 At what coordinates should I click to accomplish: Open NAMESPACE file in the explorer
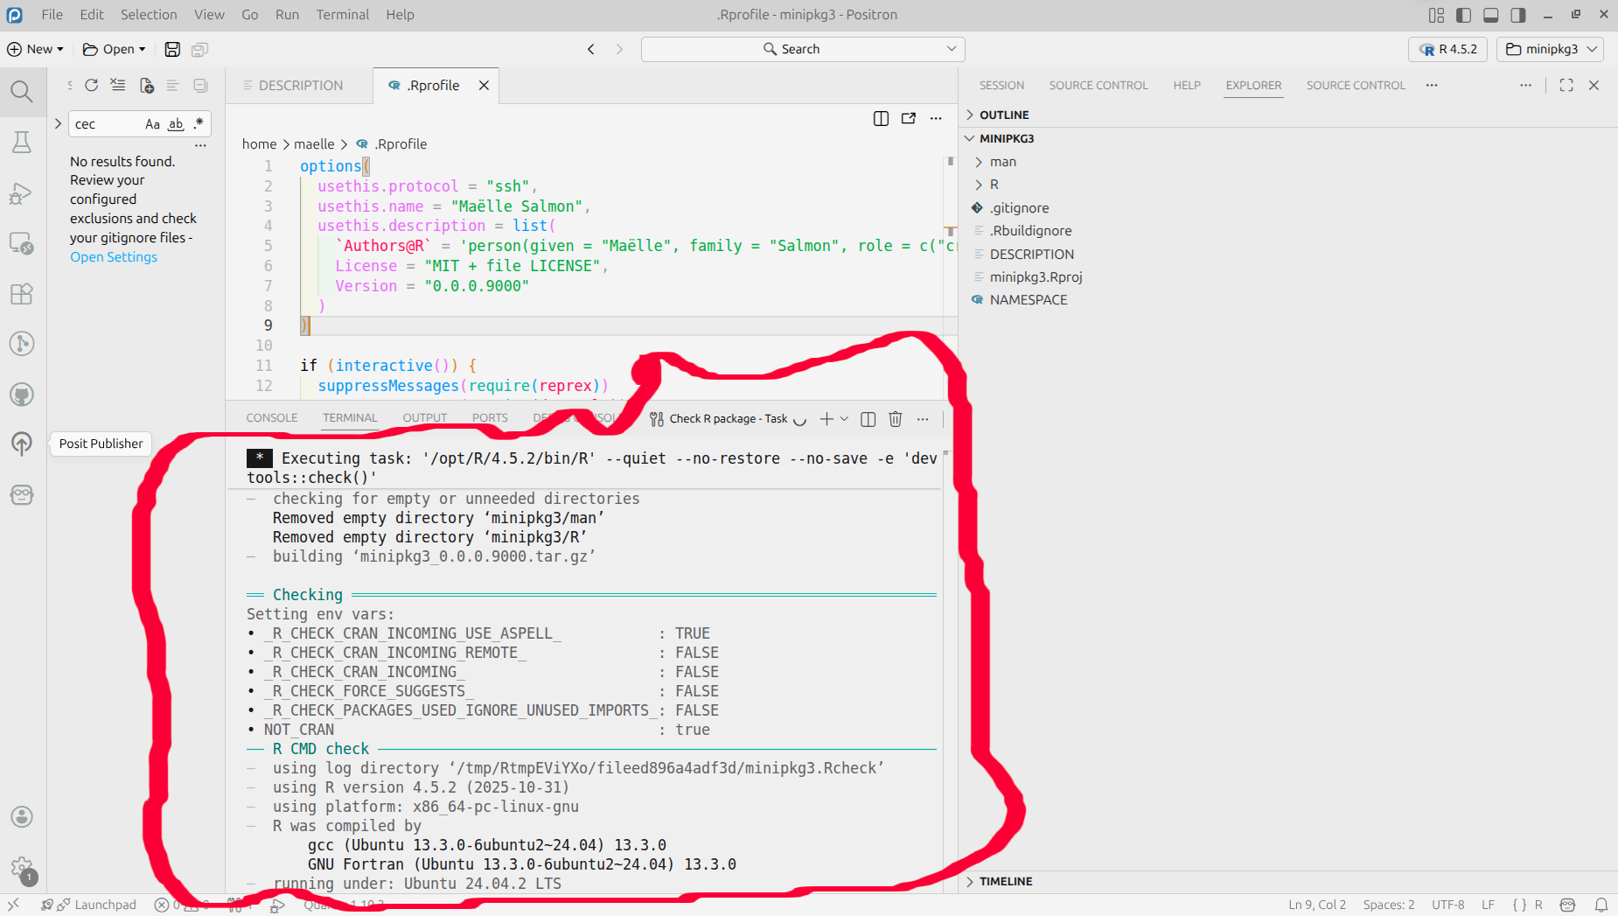1029,299
